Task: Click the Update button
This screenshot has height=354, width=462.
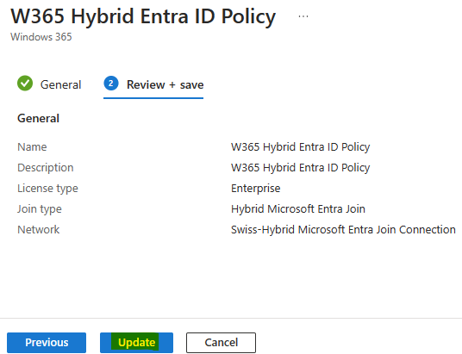Action: pyautogui.click(x=136, y=343)
